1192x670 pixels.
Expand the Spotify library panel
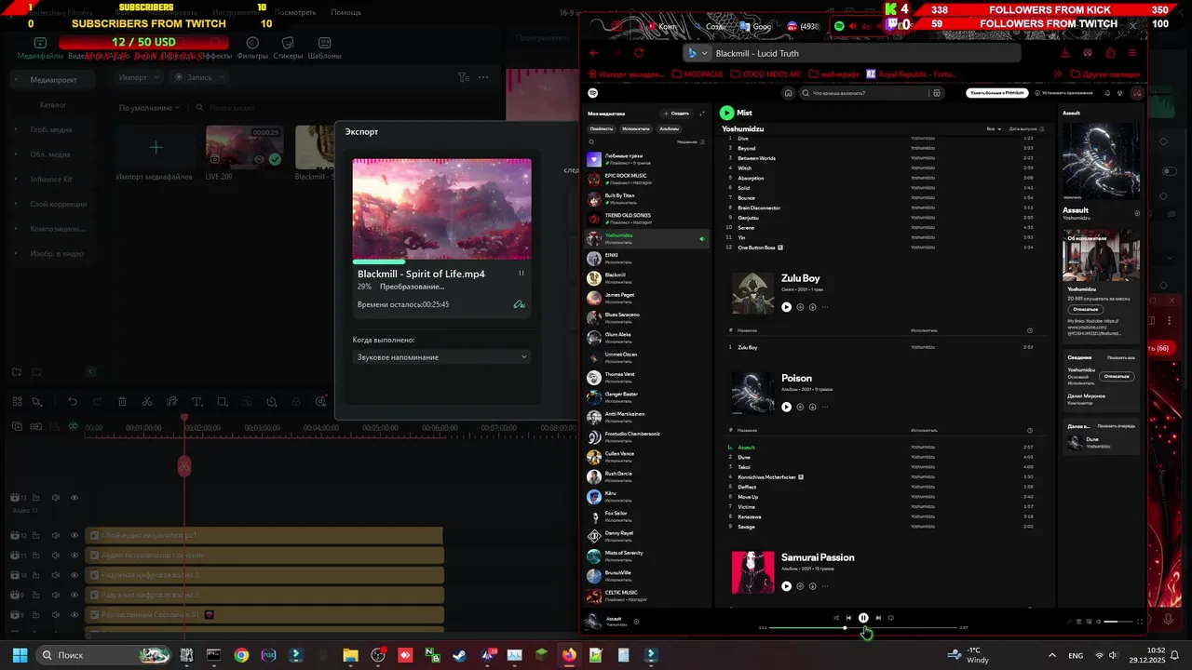click(702, 114)
